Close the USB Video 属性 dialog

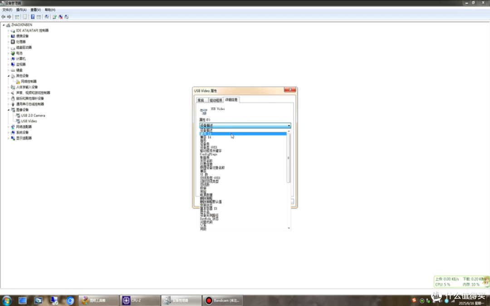click(x=289, y=90)
